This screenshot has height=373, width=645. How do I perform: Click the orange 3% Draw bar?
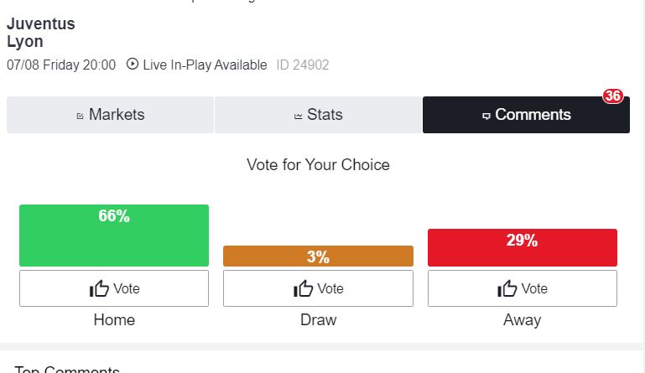pos(318,256)
